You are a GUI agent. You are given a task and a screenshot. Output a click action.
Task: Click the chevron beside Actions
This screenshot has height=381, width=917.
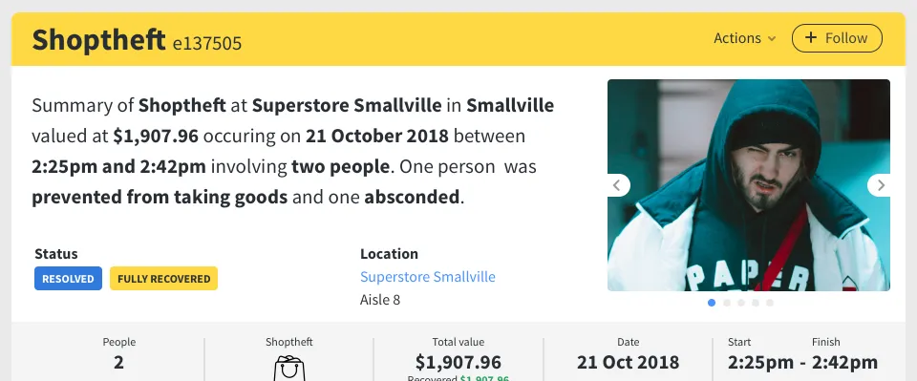tap(772, 38)
